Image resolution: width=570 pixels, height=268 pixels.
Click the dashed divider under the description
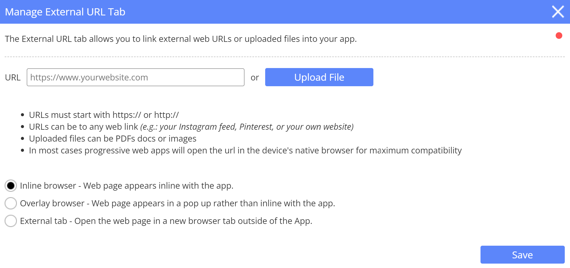click(x=285, y=57)
